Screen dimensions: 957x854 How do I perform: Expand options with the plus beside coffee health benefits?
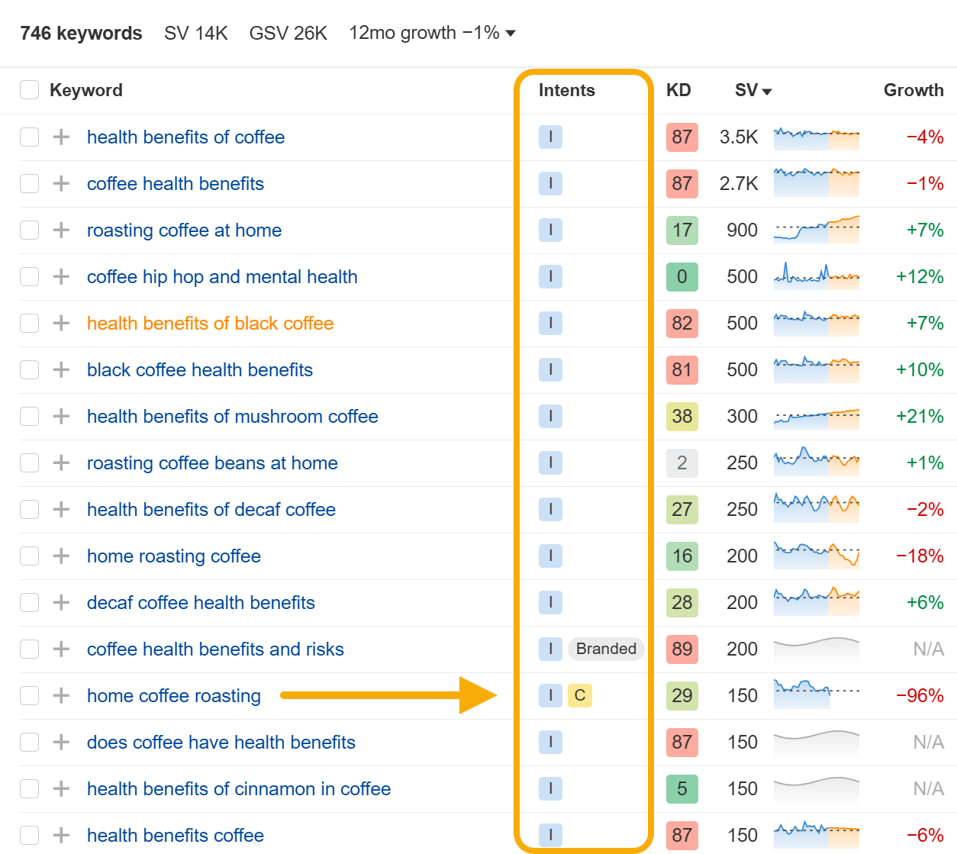click(60, 183)
